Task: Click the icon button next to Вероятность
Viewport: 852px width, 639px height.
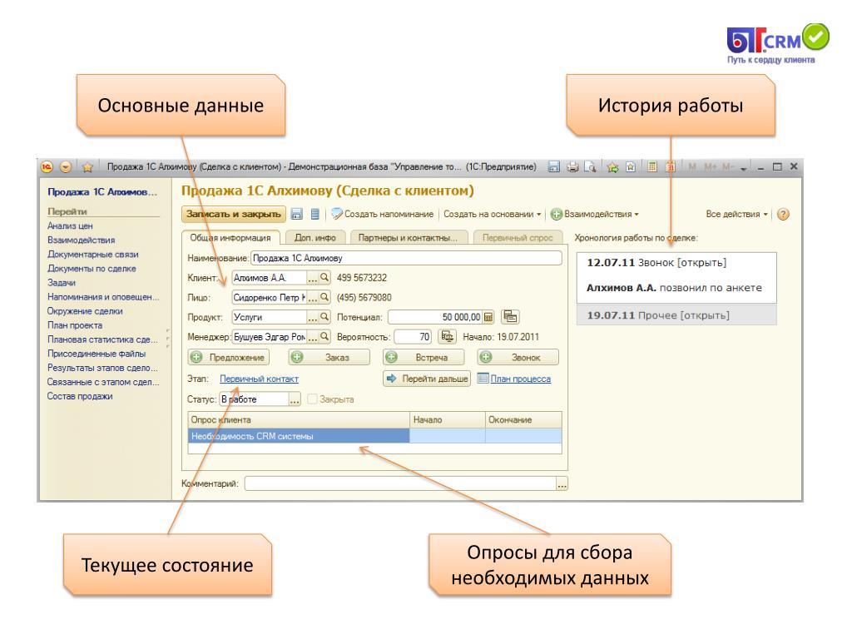Action: pos(448,337)
